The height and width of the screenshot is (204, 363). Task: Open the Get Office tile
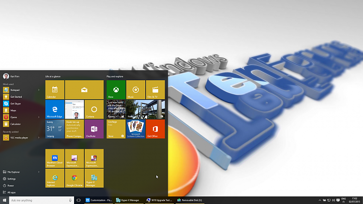155,129
